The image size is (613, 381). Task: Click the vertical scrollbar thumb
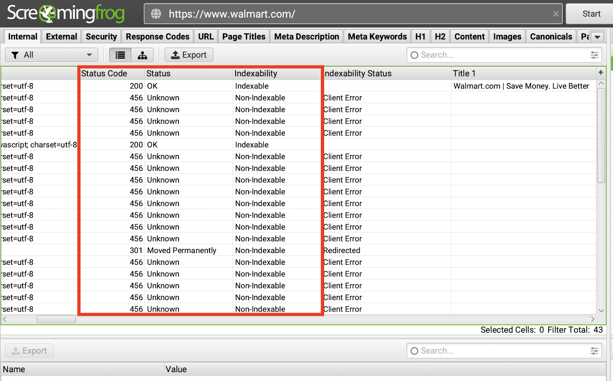(601, 136)
